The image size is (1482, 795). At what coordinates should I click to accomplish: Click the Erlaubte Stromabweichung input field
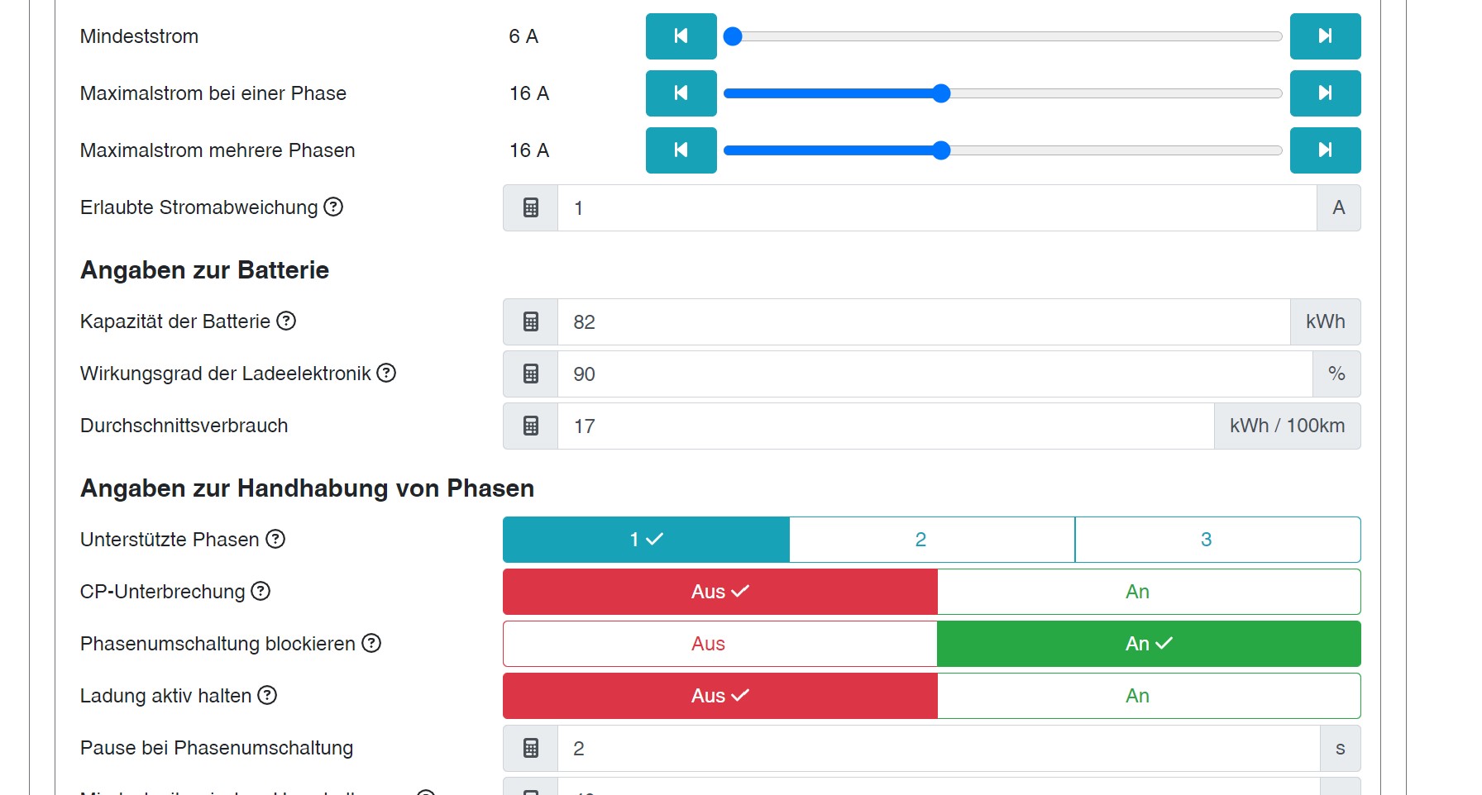click(936, 208)
